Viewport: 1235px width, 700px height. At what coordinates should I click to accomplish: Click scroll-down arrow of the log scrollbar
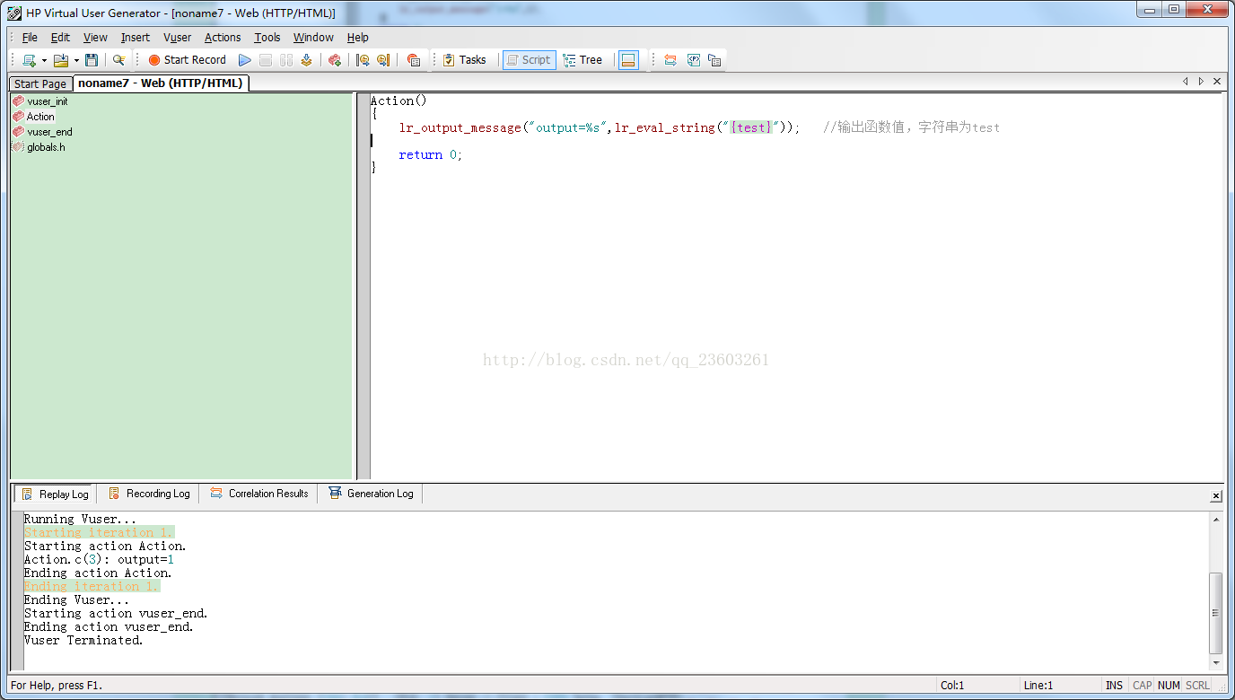click(1216, 663)
